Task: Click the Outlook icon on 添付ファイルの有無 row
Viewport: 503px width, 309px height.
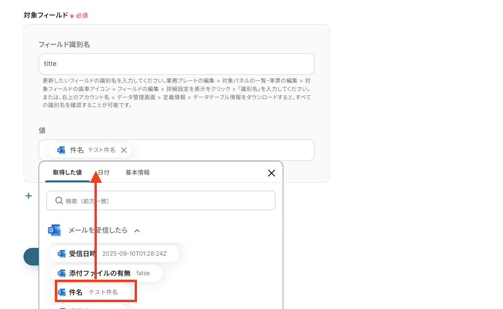Action: point(62,273)
